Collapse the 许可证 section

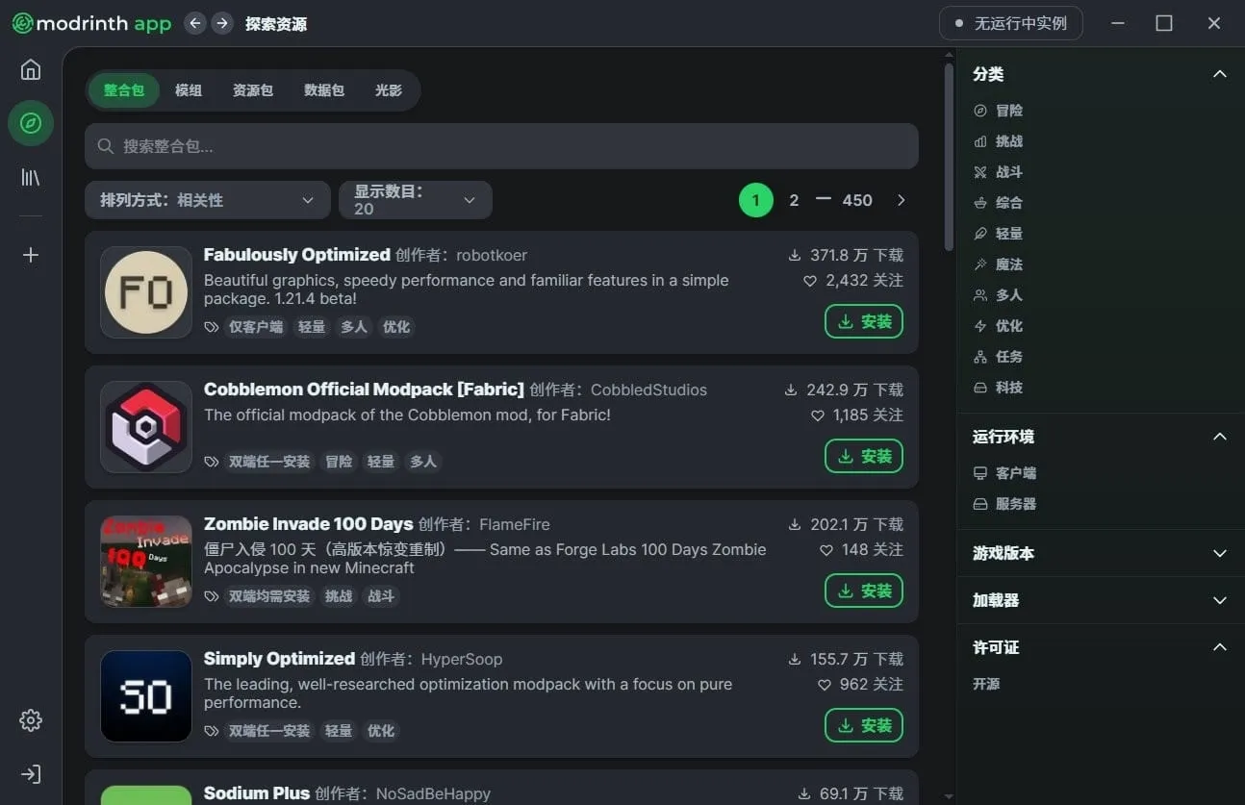point(1219,647)
